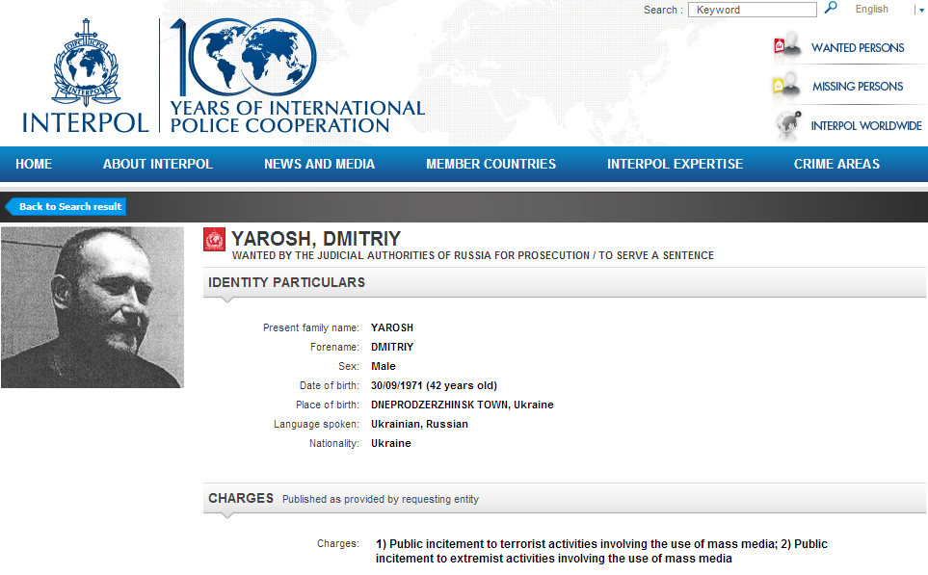Open ABOUT INTERPOL menu

click(157, 164)
